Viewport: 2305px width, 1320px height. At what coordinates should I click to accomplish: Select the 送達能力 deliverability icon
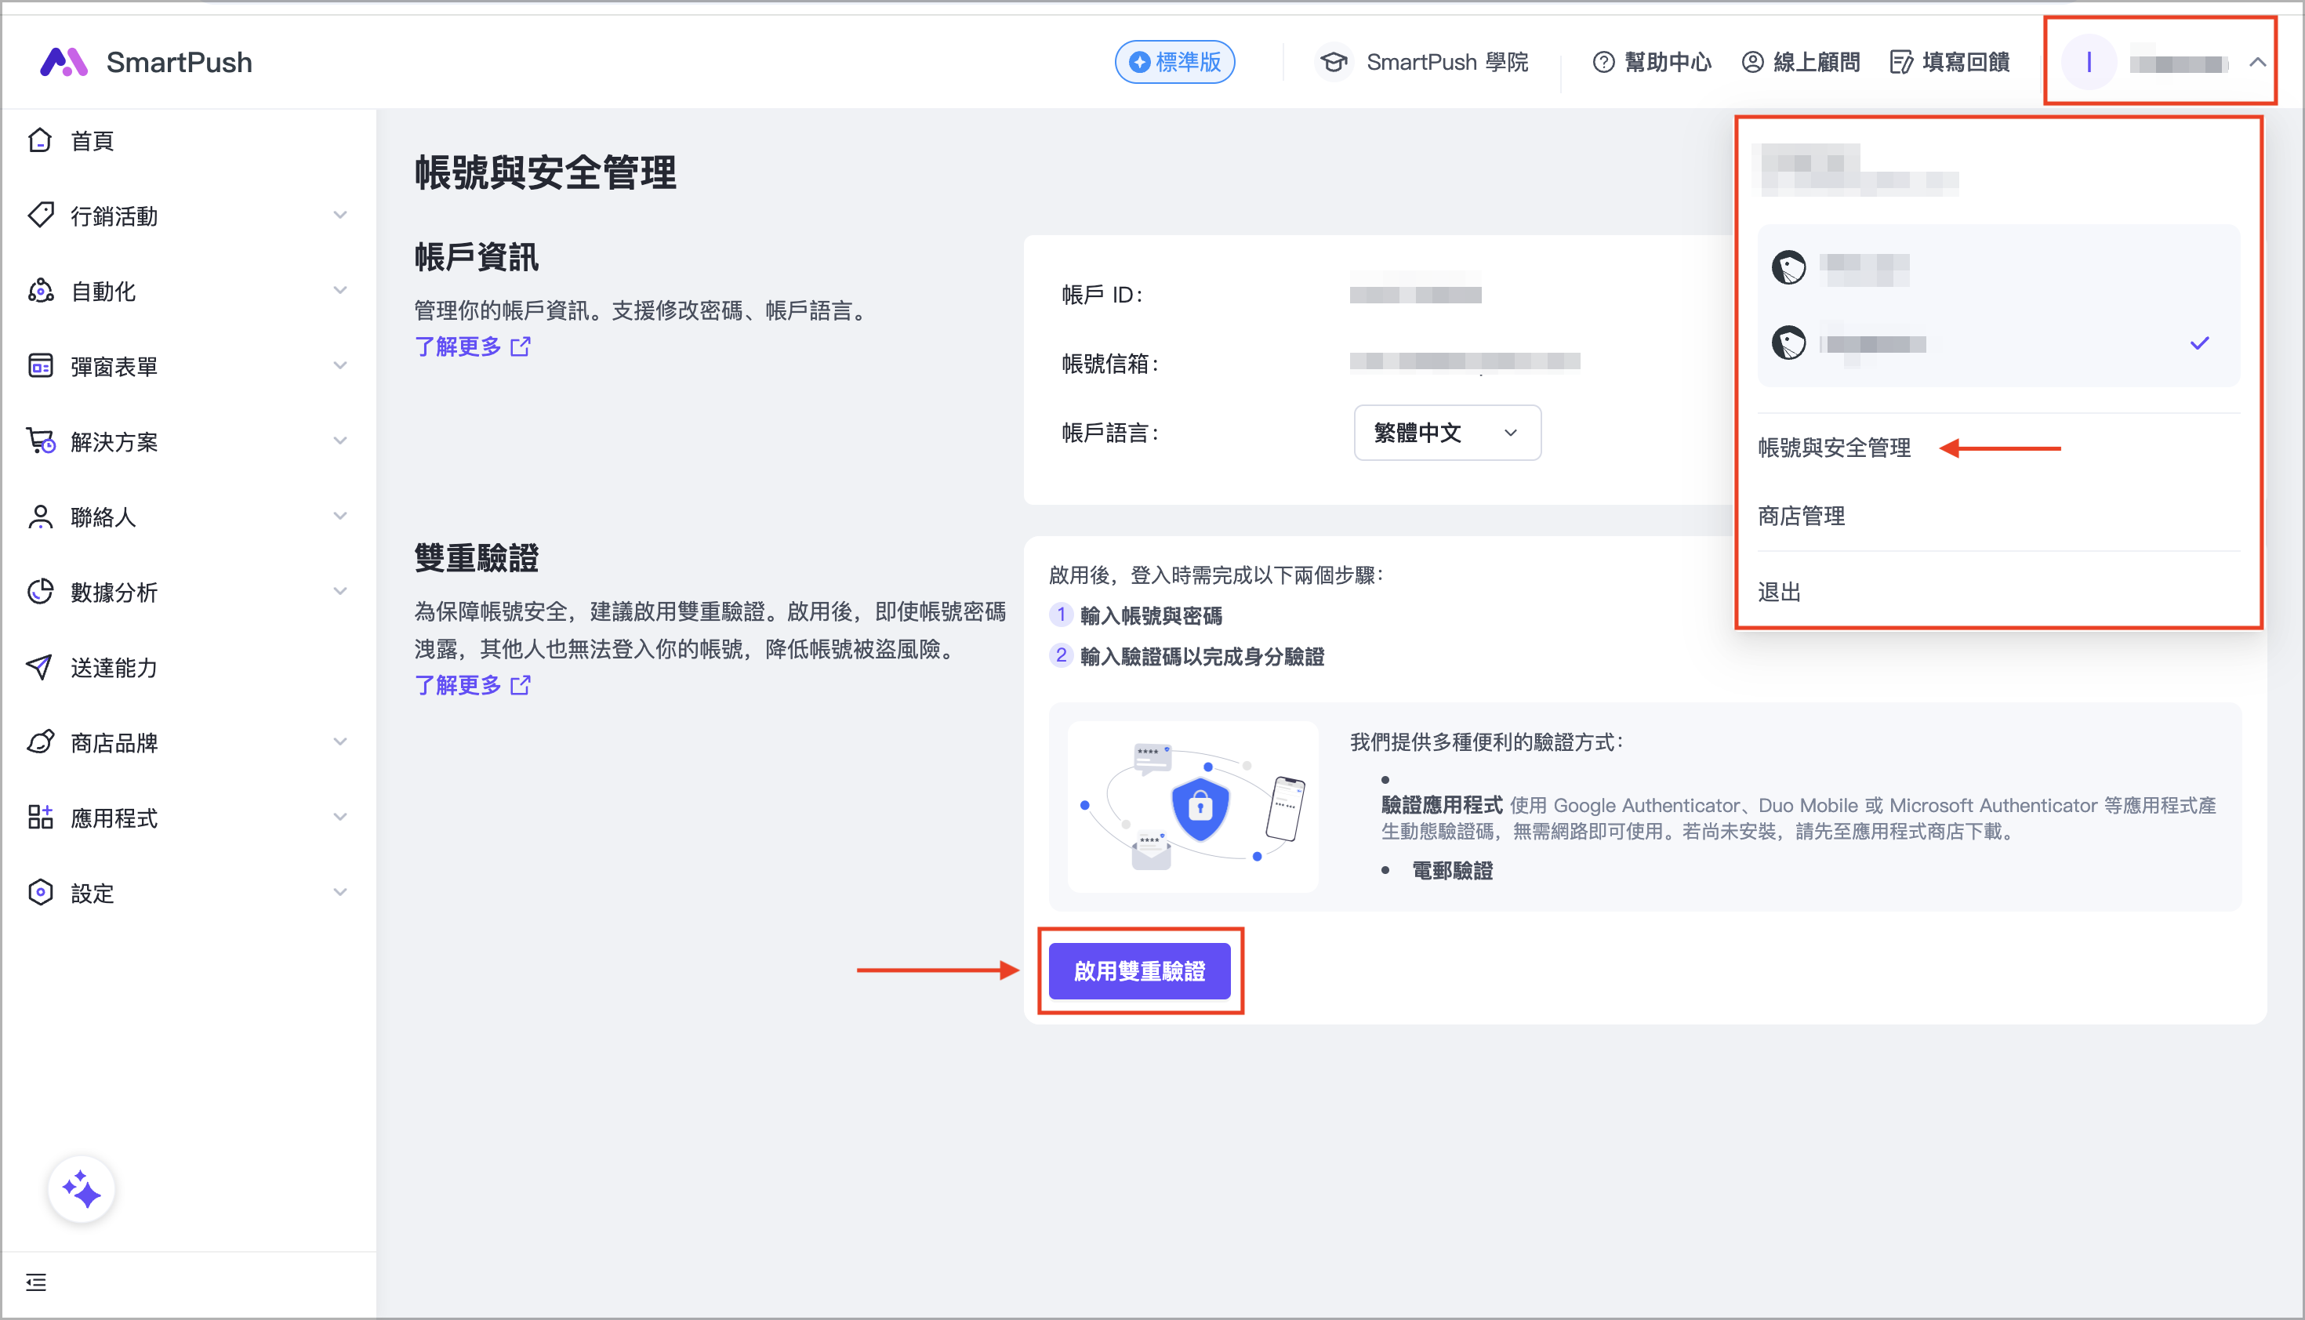[x=40, y=667]
